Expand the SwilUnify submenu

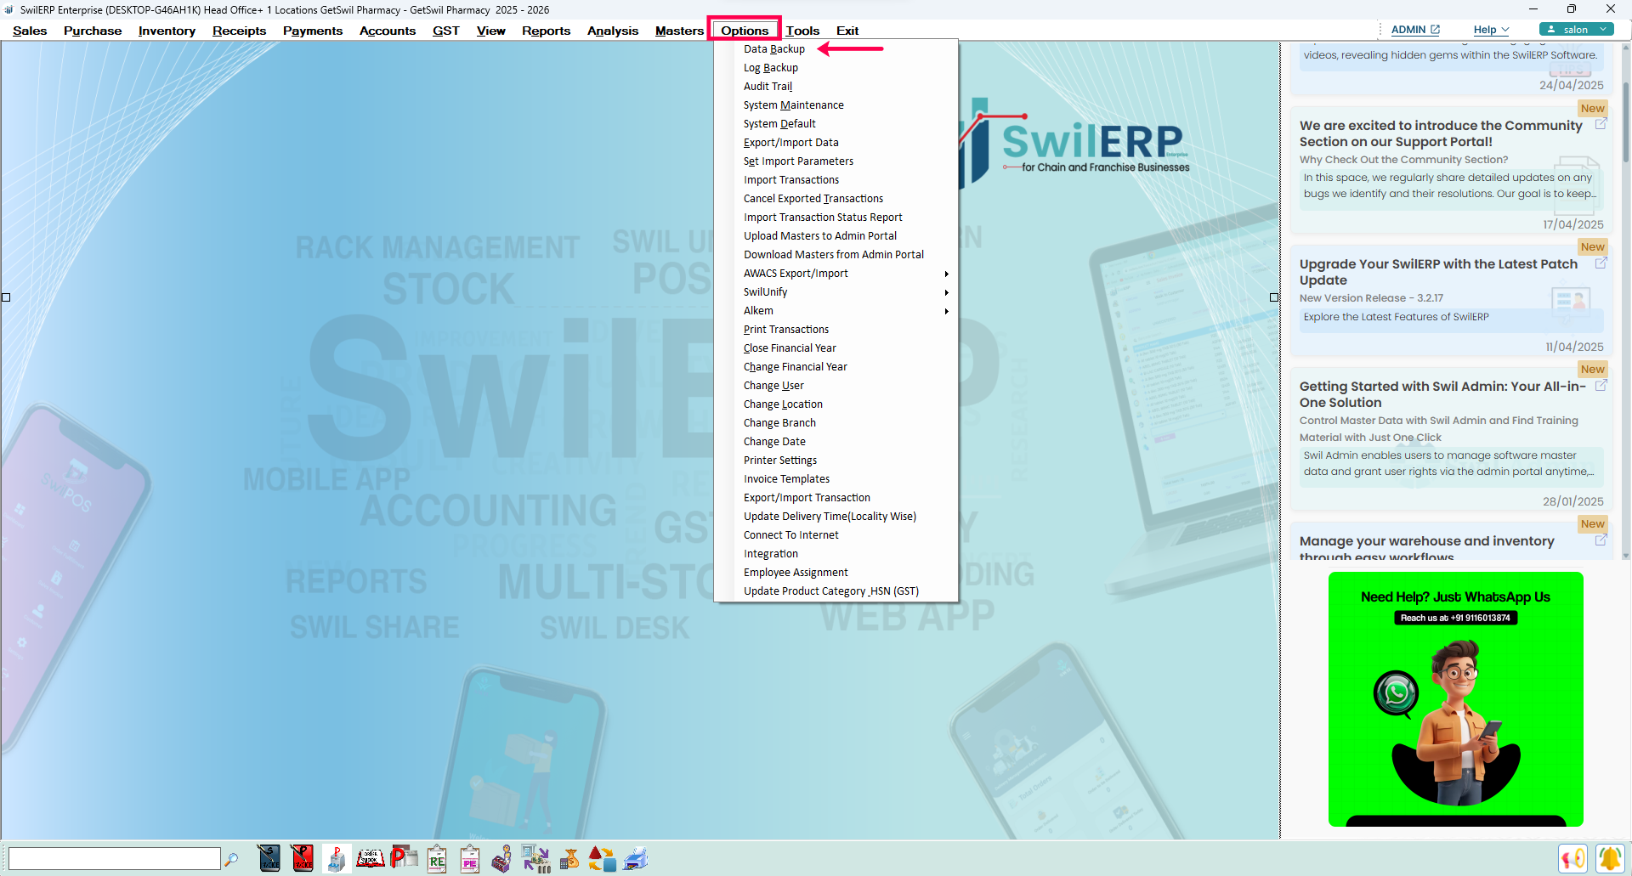click(x=836, y=292)
